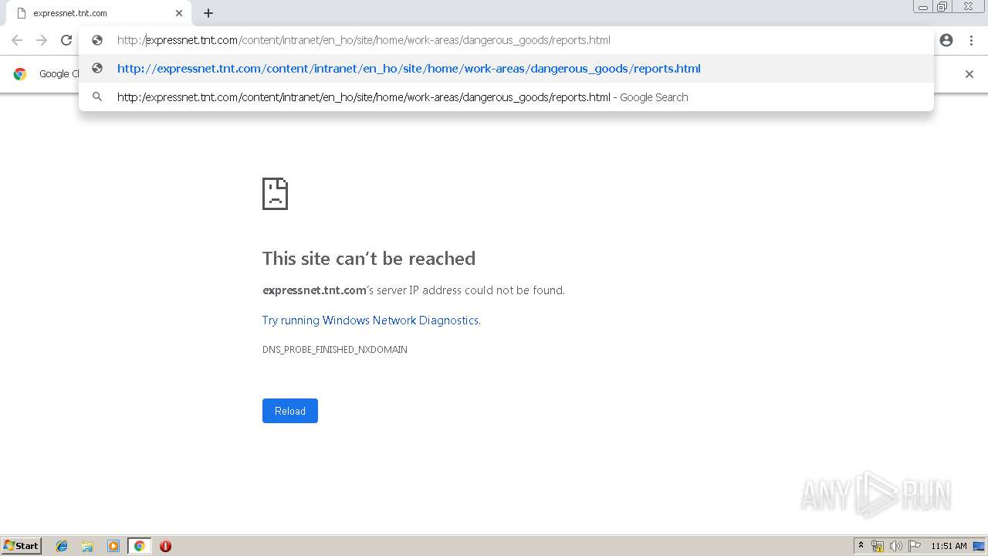Click the globe icon in the address bar
This screenshot has width=988, height=556.
pyautogui.click(x=97, y=40)
